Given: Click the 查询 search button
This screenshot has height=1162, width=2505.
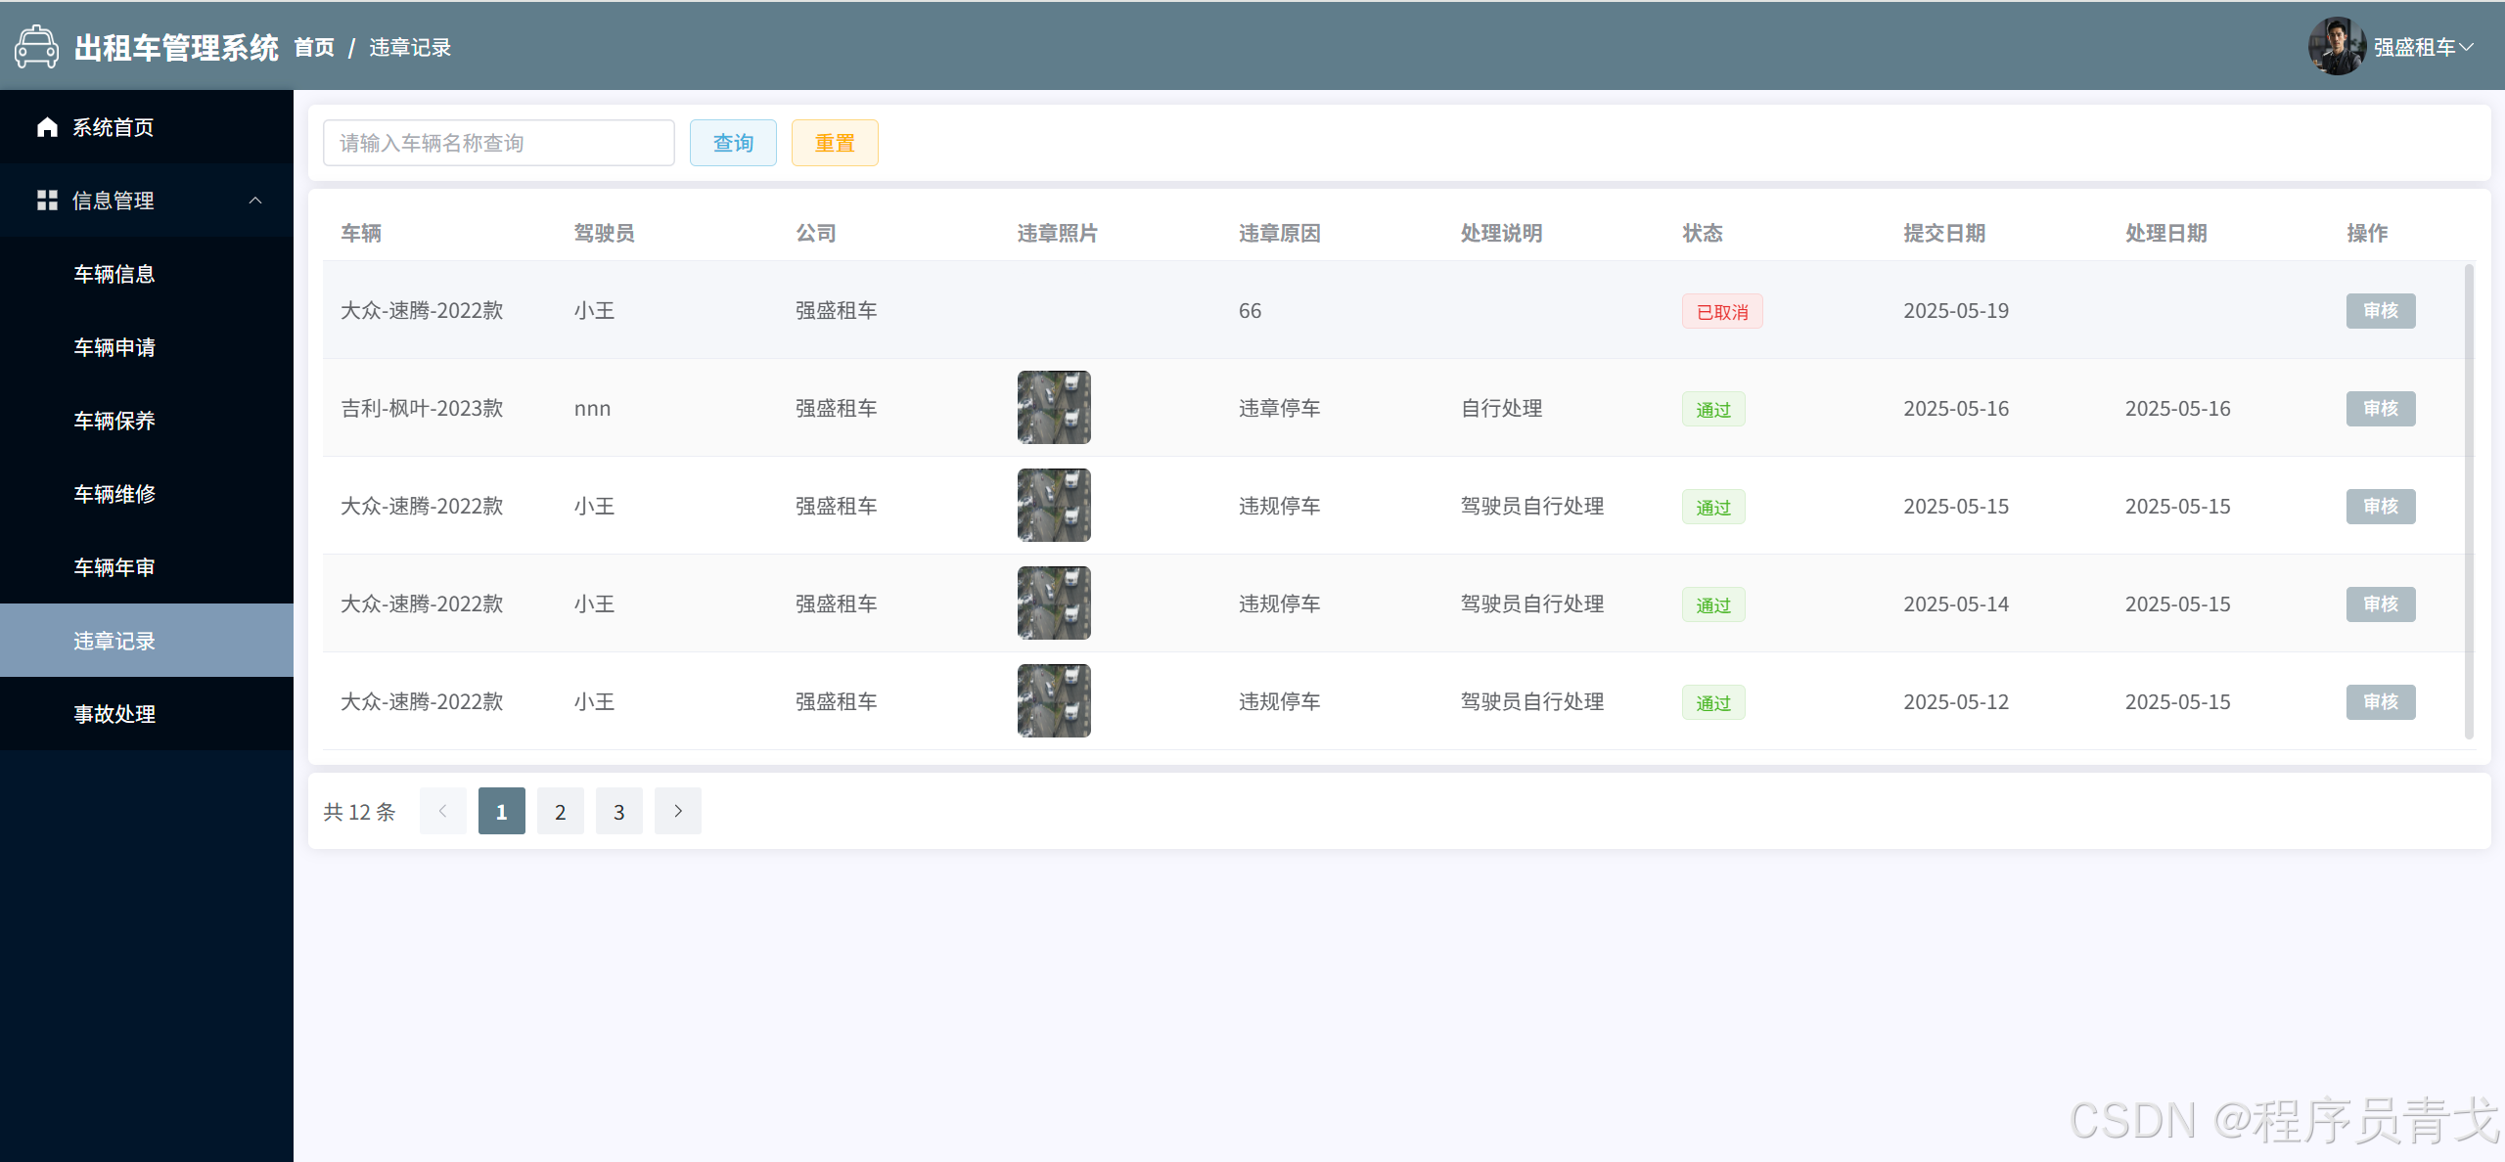Looking at the screenshot, I should 733,143.
